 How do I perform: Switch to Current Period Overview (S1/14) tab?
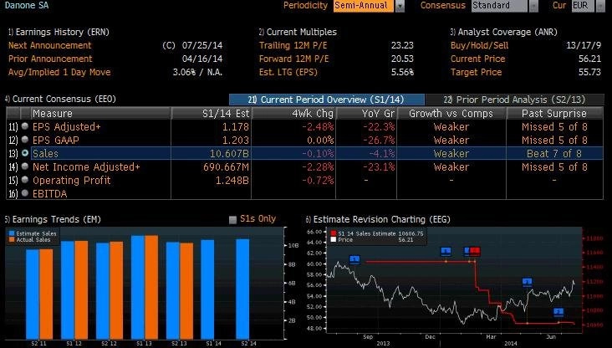(327, 100)
